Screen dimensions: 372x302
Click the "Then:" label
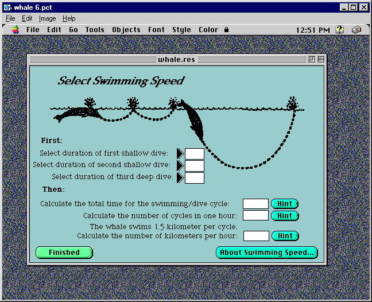point(53,189)
